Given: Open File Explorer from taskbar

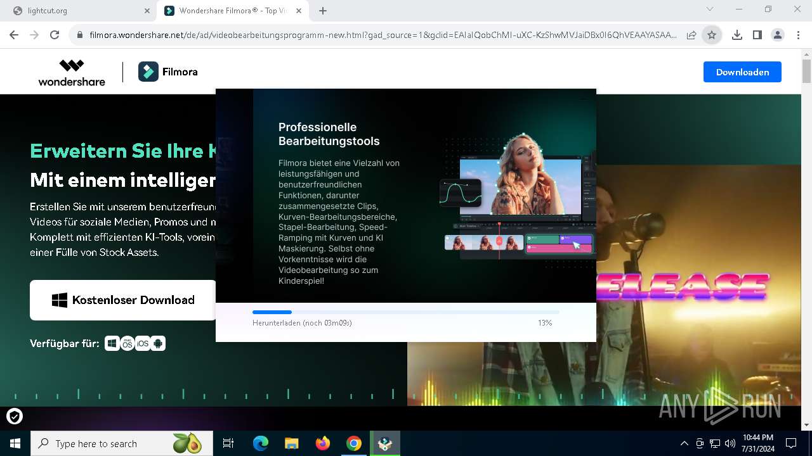Looking at the screenshot, I should tap(291, 443).
